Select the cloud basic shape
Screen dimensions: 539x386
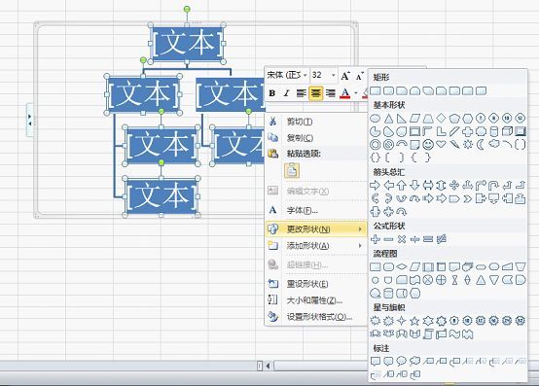point(494,144)
